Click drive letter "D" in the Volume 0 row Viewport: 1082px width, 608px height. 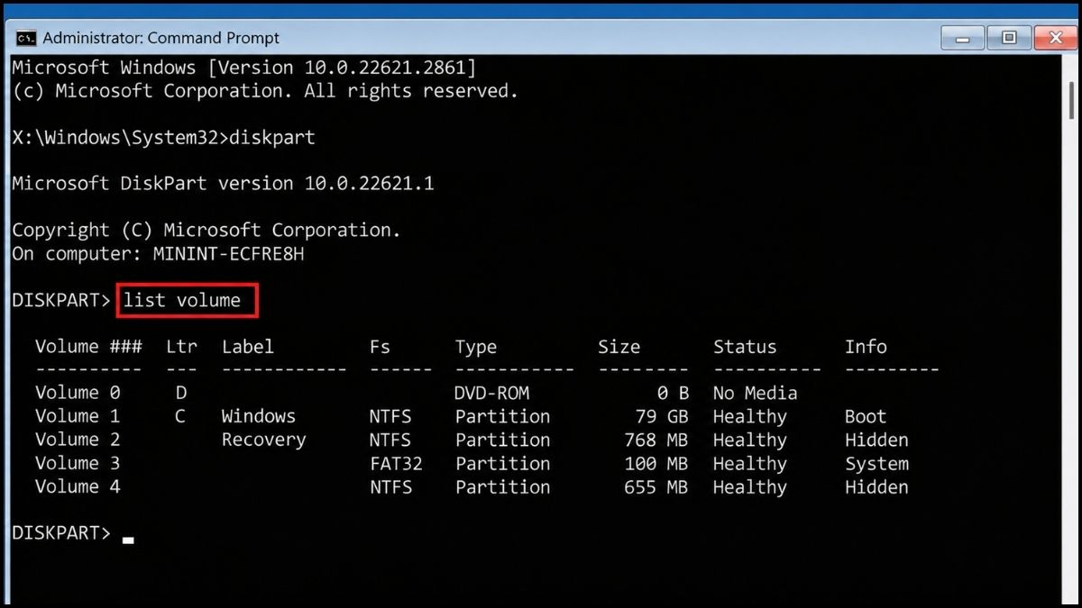click(181, 393)
